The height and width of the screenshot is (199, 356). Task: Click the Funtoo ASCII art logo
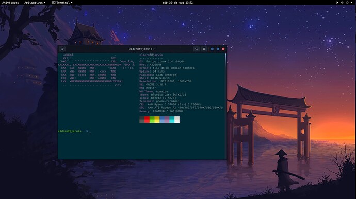click(x=96, y=70)
